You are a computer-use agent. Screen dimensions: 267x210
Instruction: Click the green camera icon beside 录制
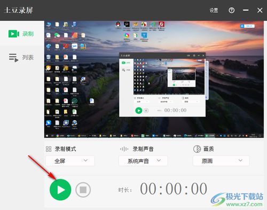[x=14, y=34]
